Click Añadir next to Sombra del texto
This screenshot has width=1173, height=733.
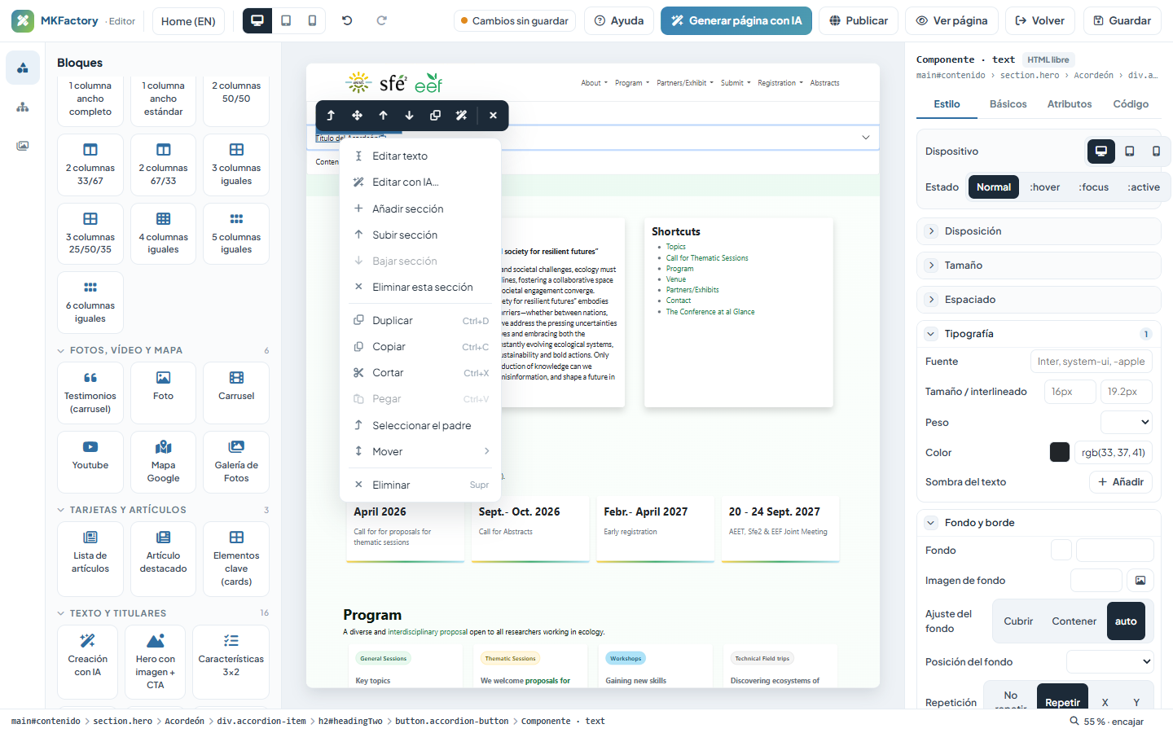click(1121, 482)
